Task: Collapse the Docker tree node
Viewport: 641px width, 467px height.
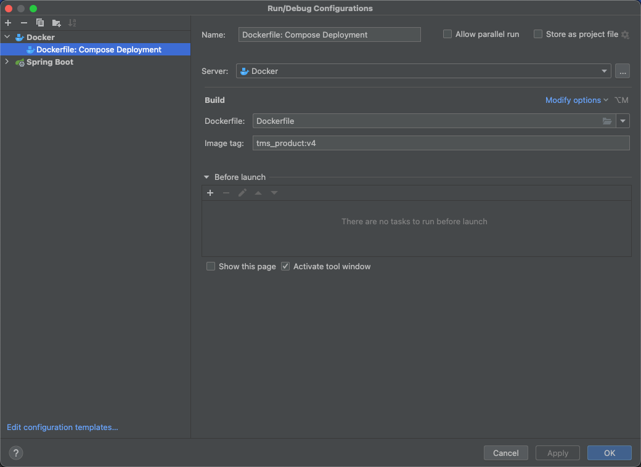Action: click(x=7, y=37)
